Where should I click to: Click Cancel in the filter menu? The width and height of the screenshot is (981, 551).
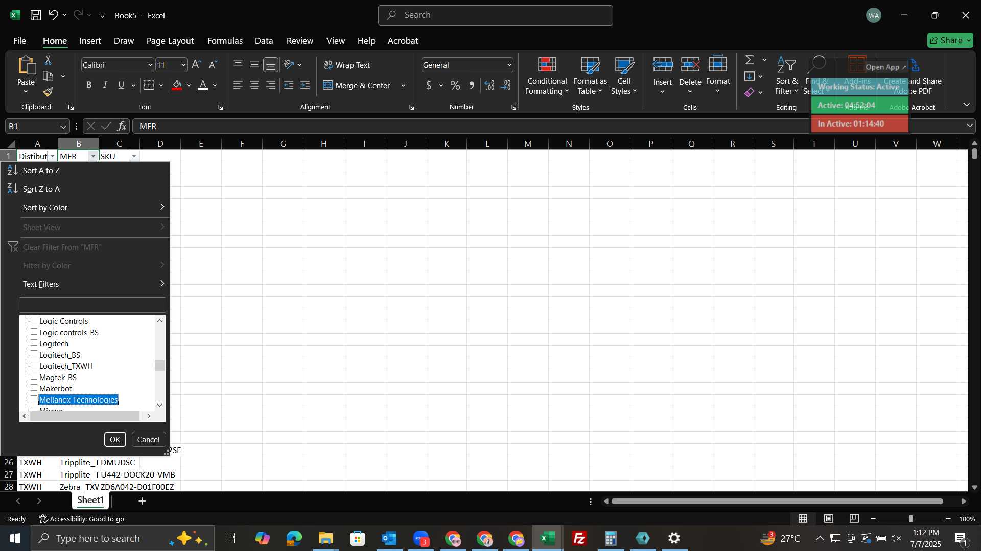point(148,439)
